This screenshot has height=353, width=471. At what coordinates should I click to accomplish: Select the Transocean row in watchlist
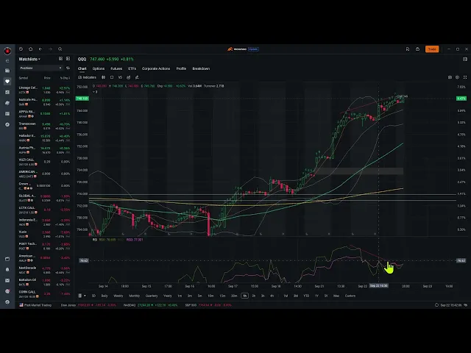pyautogui.click(x=44, y=126)
